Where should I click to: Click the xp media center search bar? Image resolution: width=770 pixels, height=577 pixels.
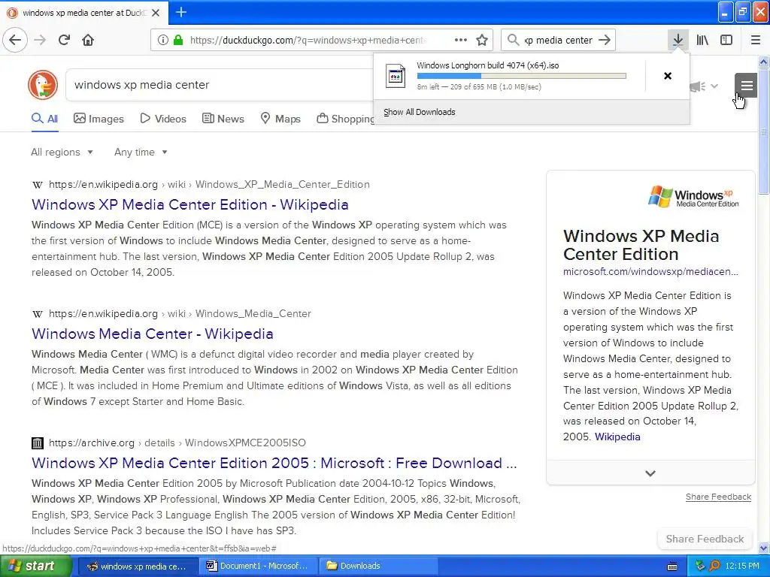tap(559, 41)
